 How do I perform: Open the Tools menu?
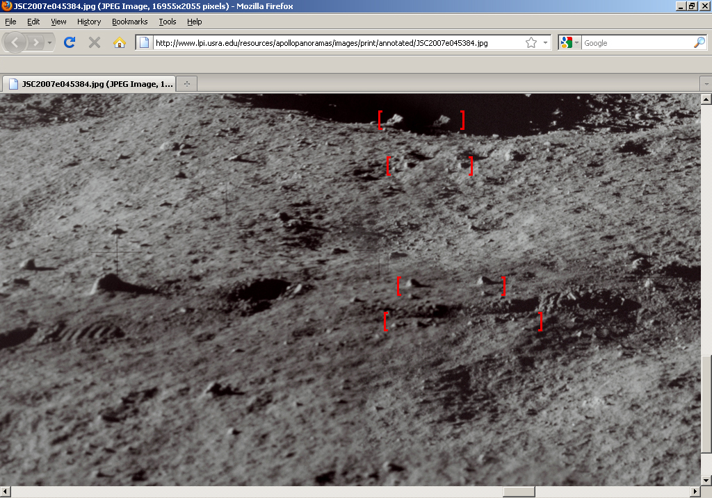(x=168, y=22)
